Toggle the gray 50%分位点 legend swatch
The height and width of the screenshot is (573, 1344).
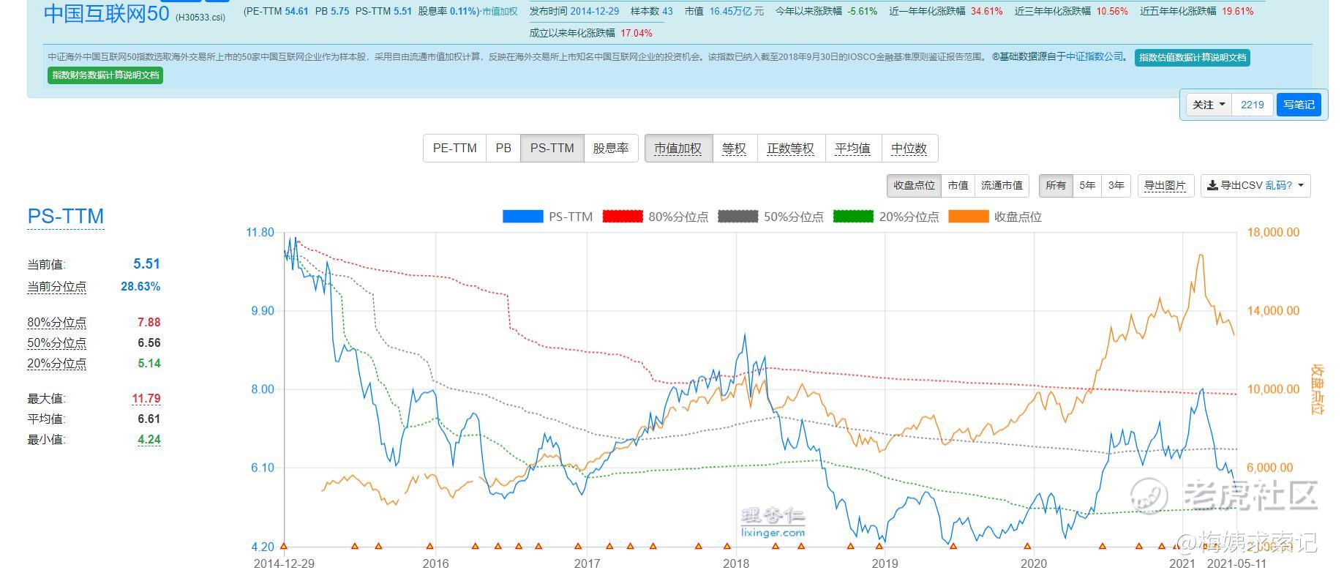pyautogui.click(x=737, y=217)
